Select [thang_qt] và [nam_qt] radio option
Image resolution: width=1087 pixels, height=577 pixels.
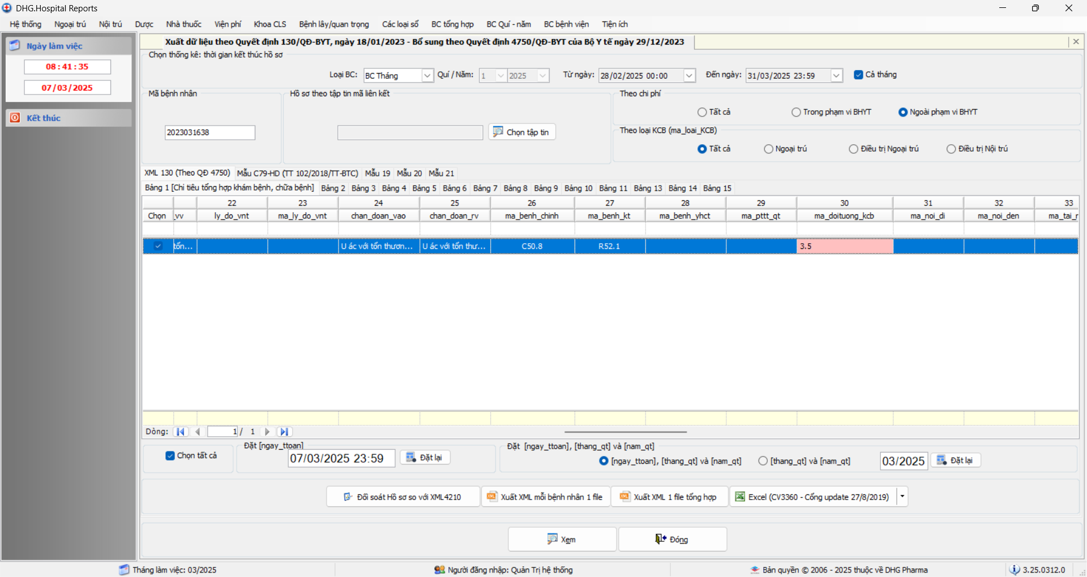[x=763, y=461]
